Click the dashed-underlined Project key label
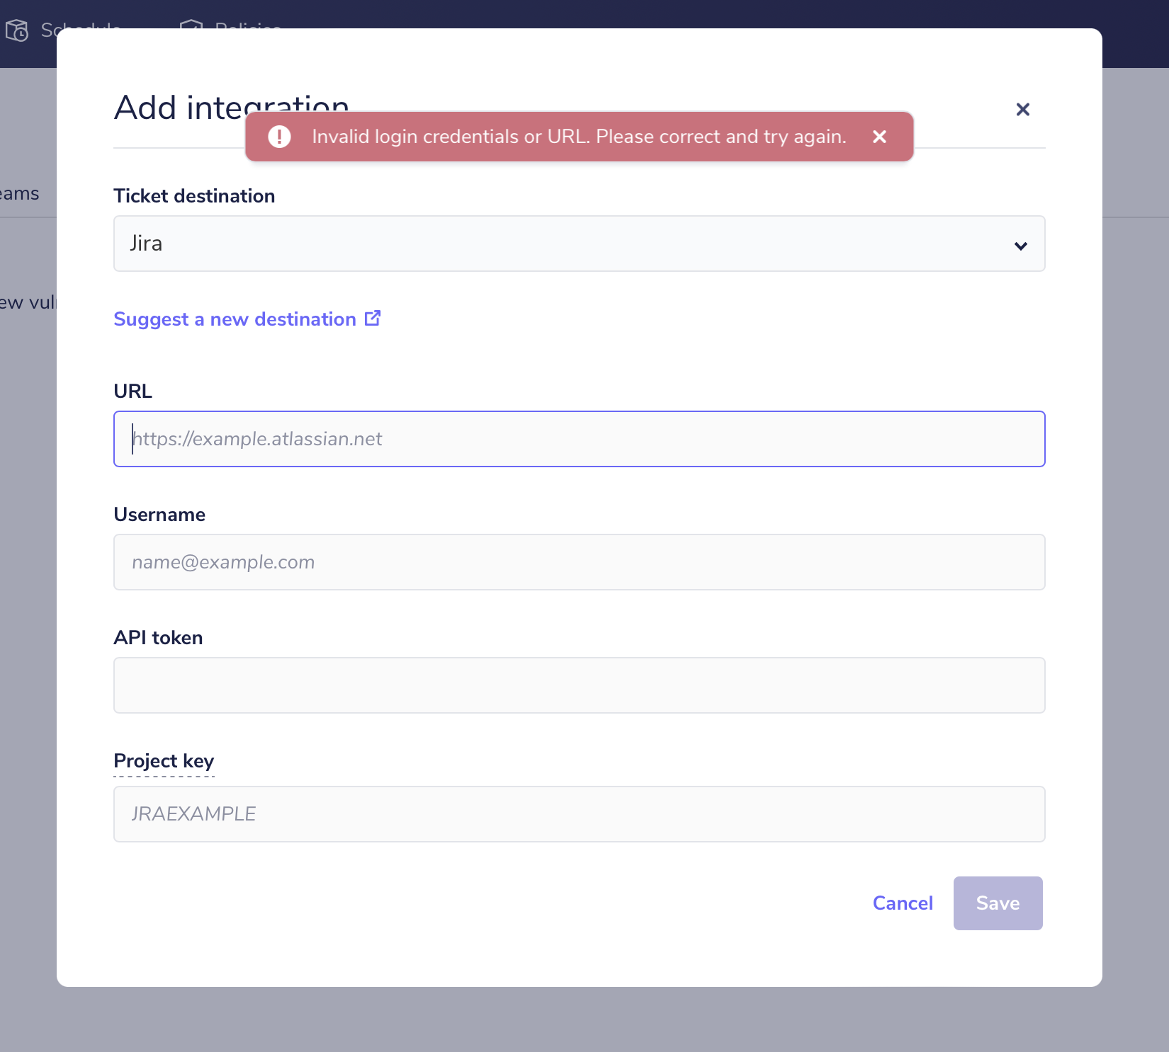 pyautogui.click(x=163, y=762)
